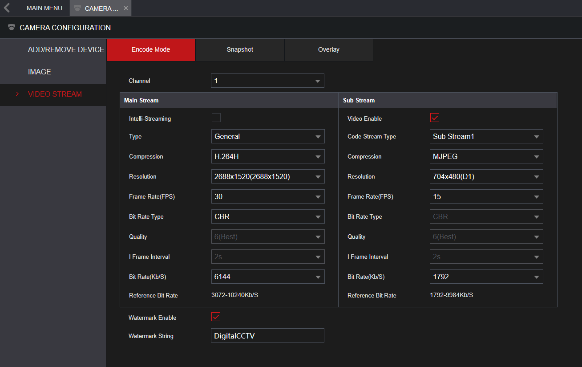Click the back arrow at top left
582x367 pixels.
point(7,8)
